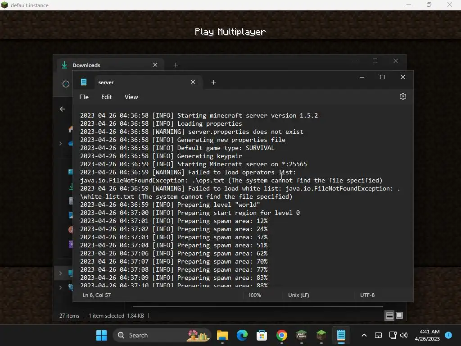Click the Notepad document icon beside server tab
The height and width of the screenshot is (346, 461).
(x=84, y=82)
